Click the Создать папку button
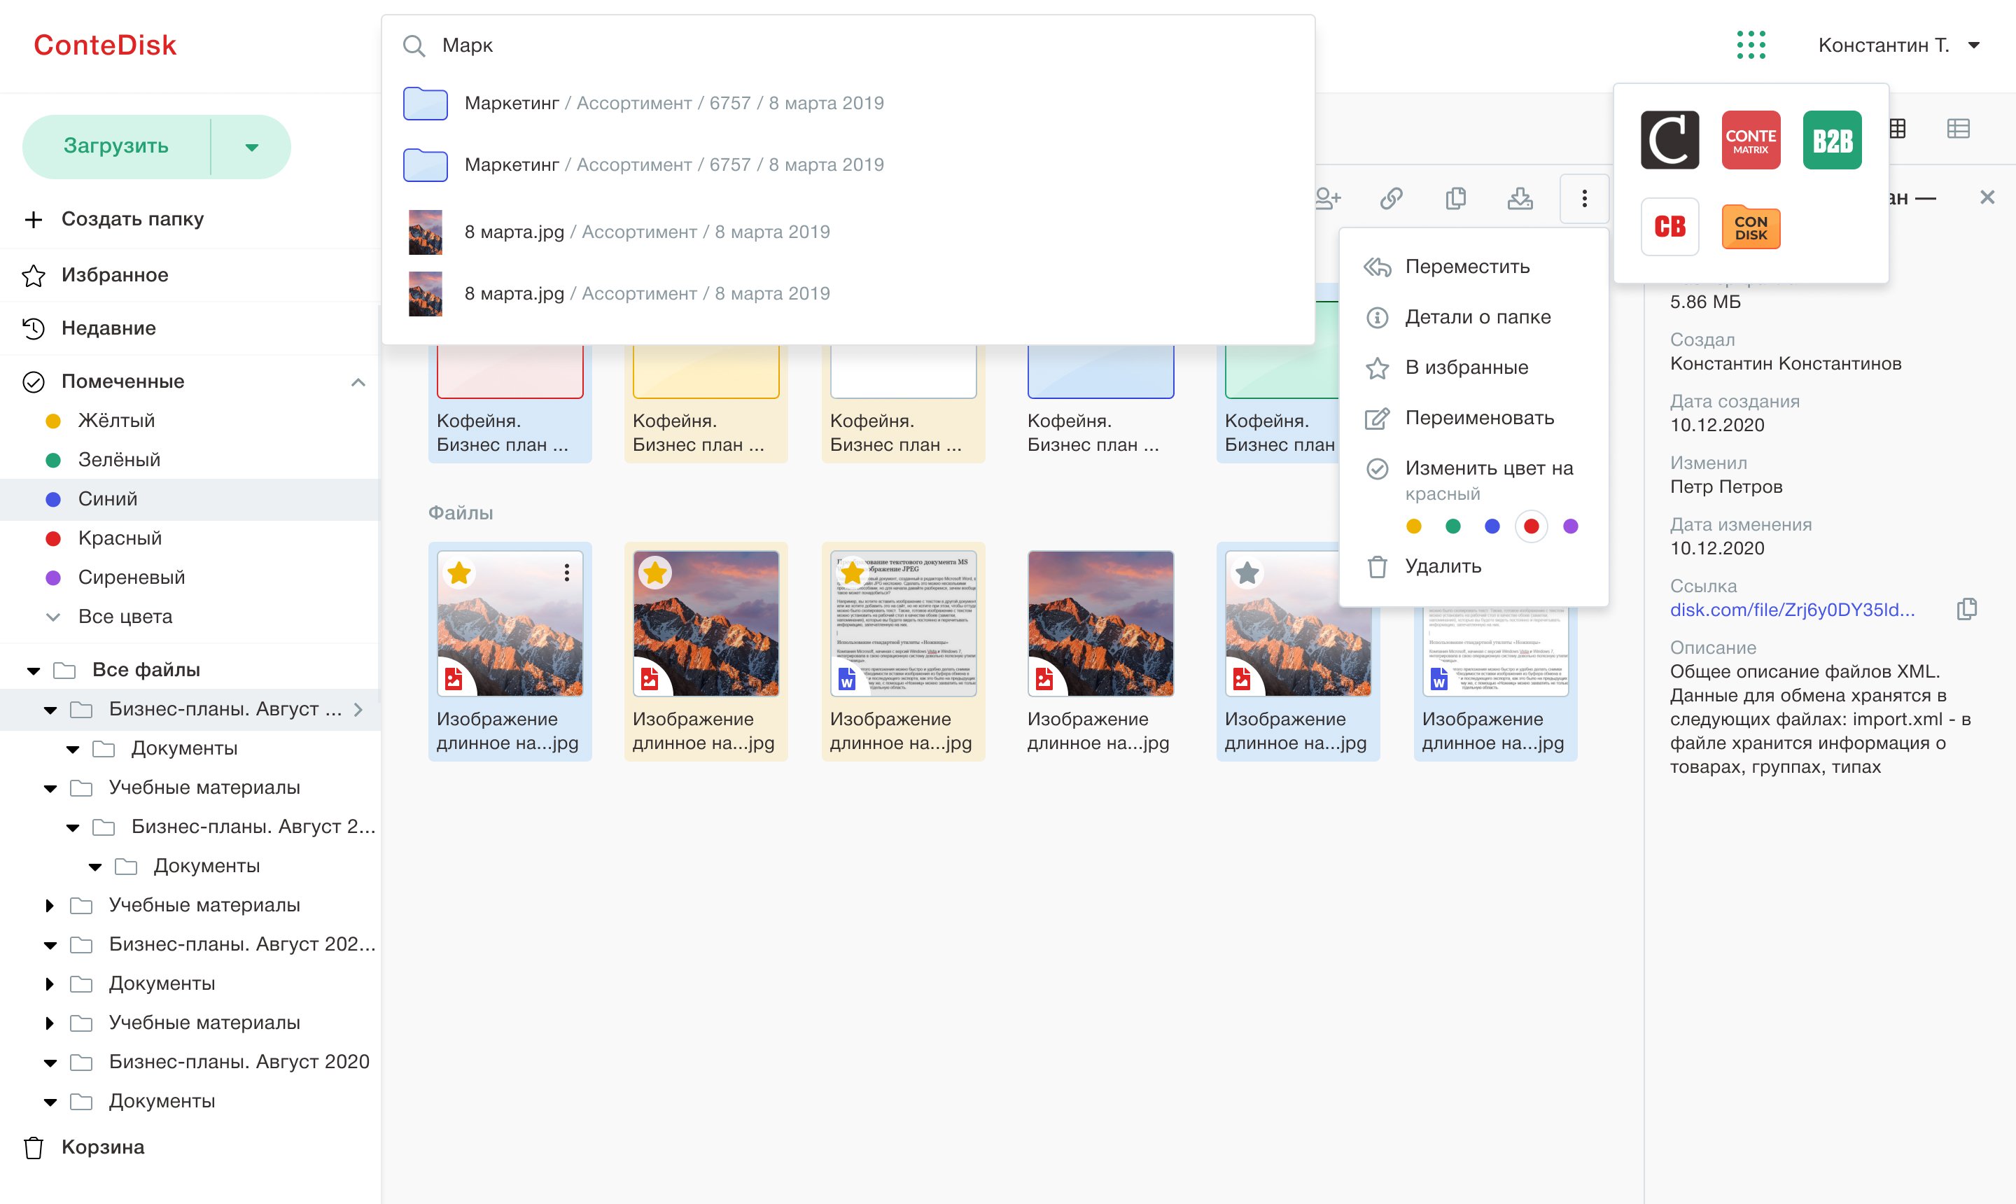Image resolution: width=2016 pixels, height=1204 pixels. 132,219
